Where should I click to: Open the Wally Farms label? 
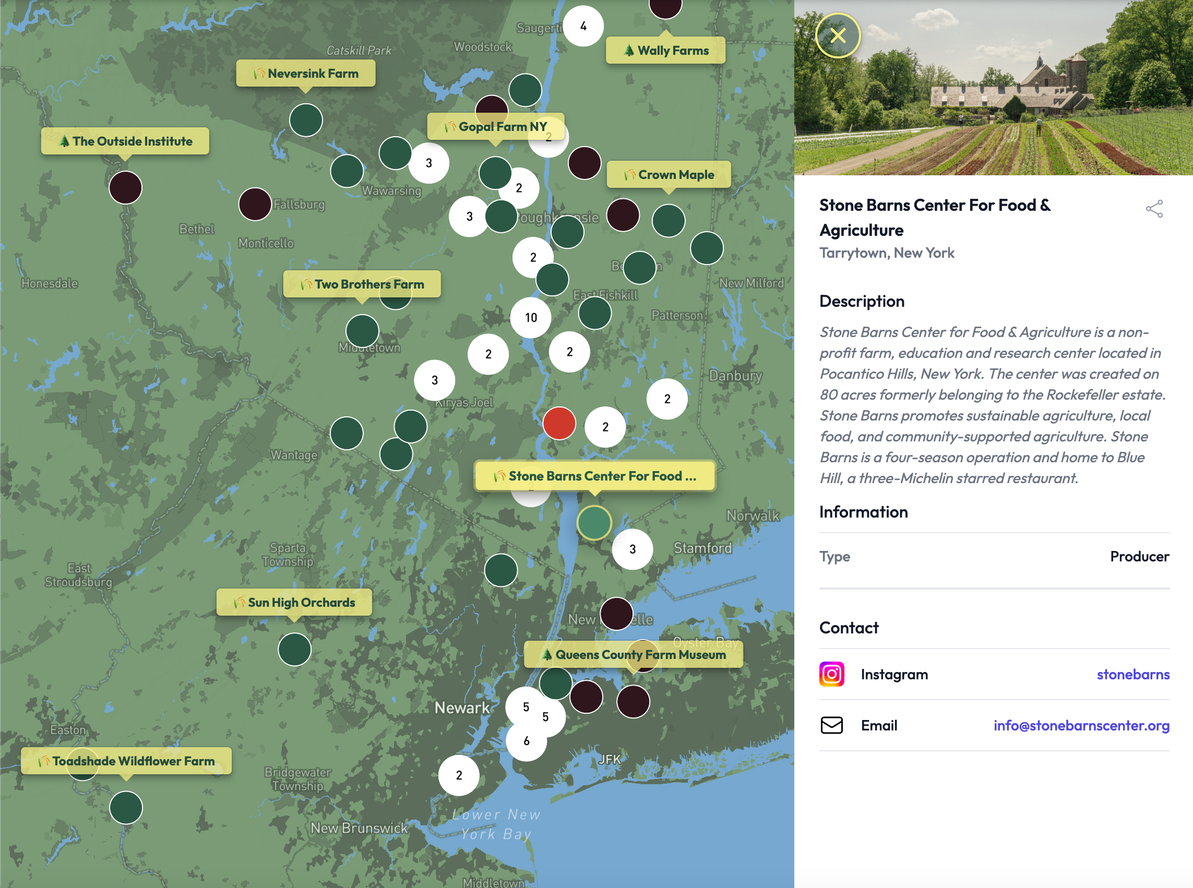665,51
